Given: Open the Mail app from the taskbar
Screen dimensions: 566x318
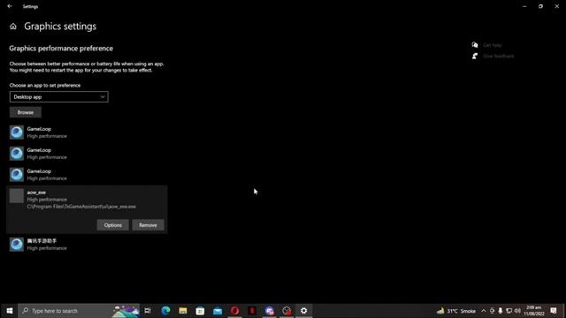Looking at the screenshot, I should 218,310.
